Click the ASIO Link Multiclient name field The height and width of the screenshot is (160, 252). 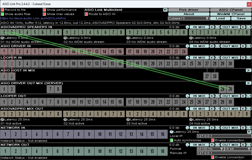[x=123, y=10]
